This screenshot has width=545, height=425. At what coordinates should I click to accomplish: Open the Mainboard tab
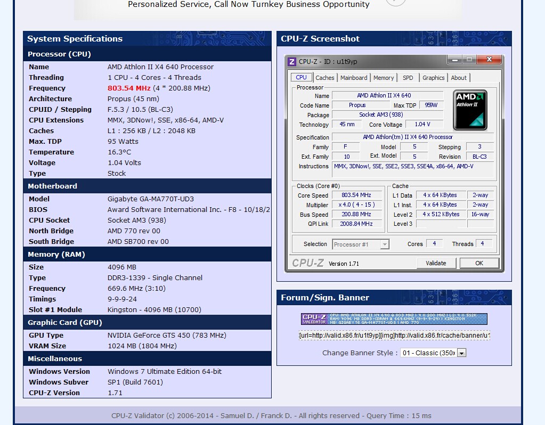click(x=354, y=78)
